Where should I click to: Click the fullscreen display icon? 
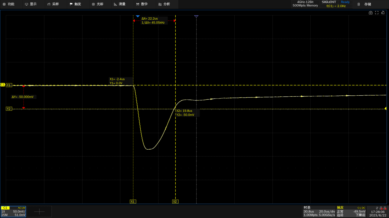377,13
